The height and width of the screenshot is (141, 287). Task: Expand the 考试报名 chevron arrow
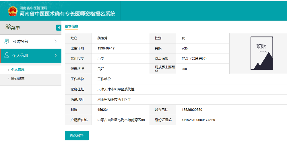(55, 41)
